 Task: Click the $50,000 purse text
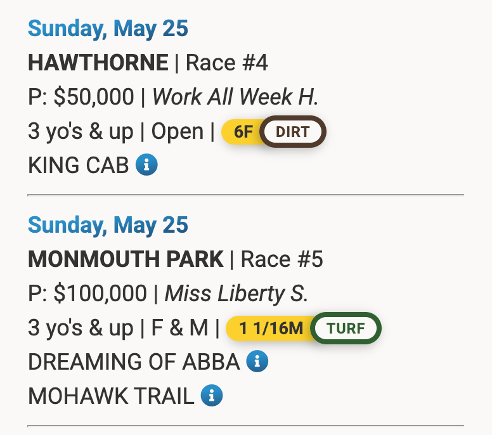(x=94, y=97)
